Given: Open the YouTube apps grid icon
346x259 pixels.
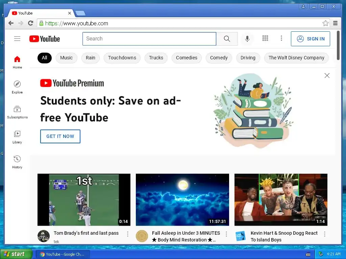Looking at the screenshot, I should [265, 38].
